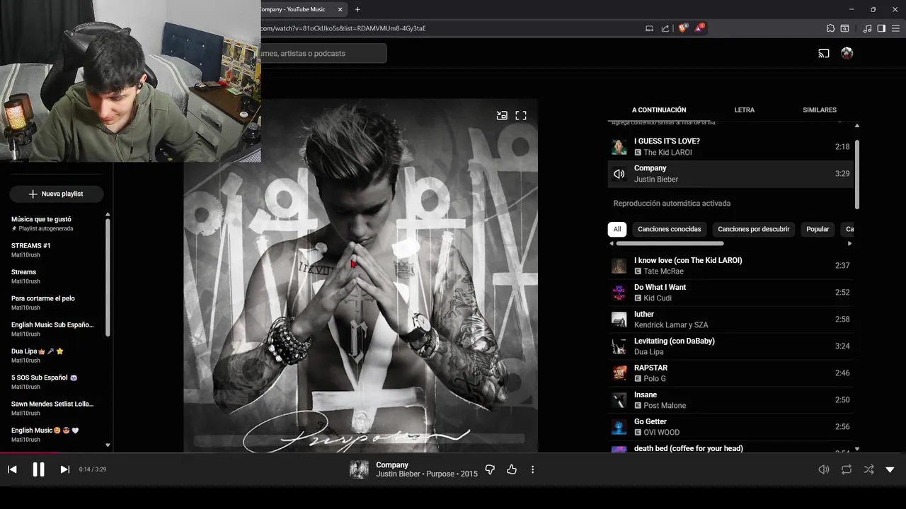Viewport: 906px width, 509px height.
Task: Collapse the player page with arrow
Action: click(890, 469)
